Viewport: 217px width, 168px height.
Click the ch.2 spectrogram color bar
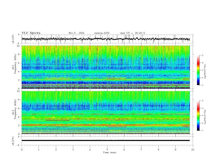click(x=198, y=116)
